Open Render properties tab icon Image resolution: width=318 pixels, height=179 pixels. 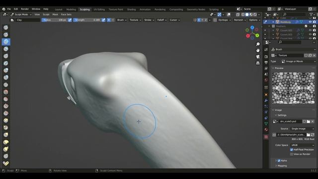coord(266,57)
